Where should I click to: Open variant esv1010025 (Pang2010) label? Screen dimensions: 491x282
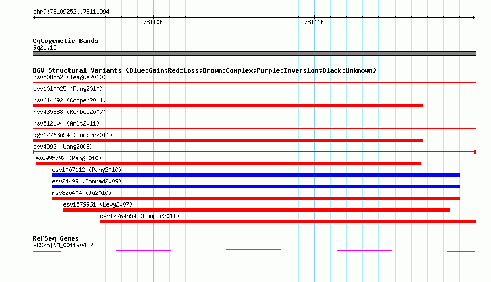[68, 89]
